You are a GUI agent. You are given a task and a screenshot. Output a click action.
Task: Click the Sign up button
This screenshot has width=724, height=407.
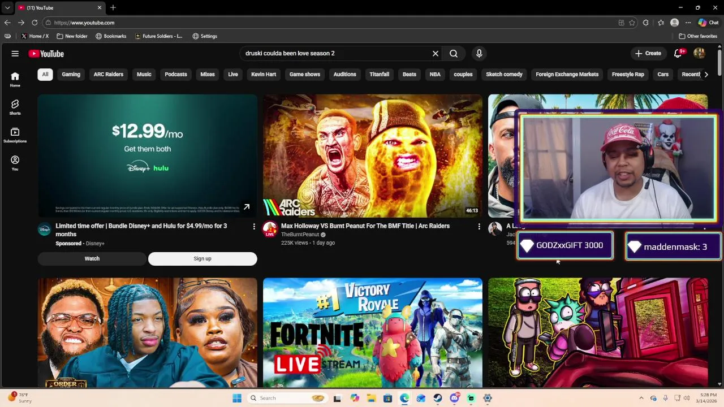[202, 259]
